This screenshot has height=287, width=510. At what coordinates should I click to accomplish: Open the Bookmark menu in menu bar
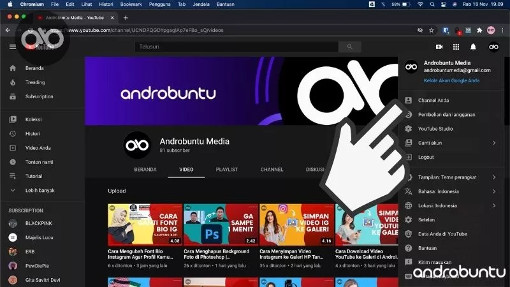[131, 4]
